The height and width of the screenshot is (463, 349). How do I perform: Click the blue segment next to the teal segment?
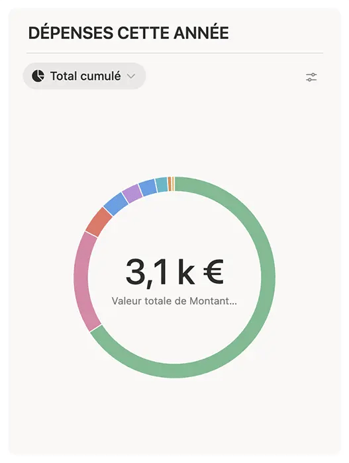coord(148,187)
